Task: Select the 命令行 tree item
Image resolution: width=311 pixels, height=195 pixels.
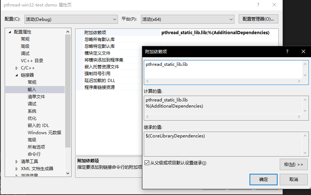Action: coord(34,154)
